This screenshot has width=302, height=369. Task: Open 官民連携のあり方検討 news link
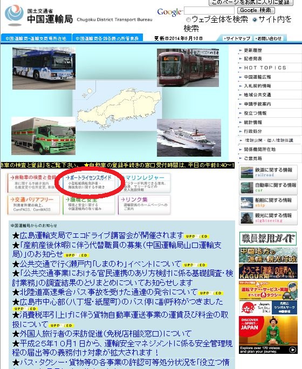coord(122,278)
